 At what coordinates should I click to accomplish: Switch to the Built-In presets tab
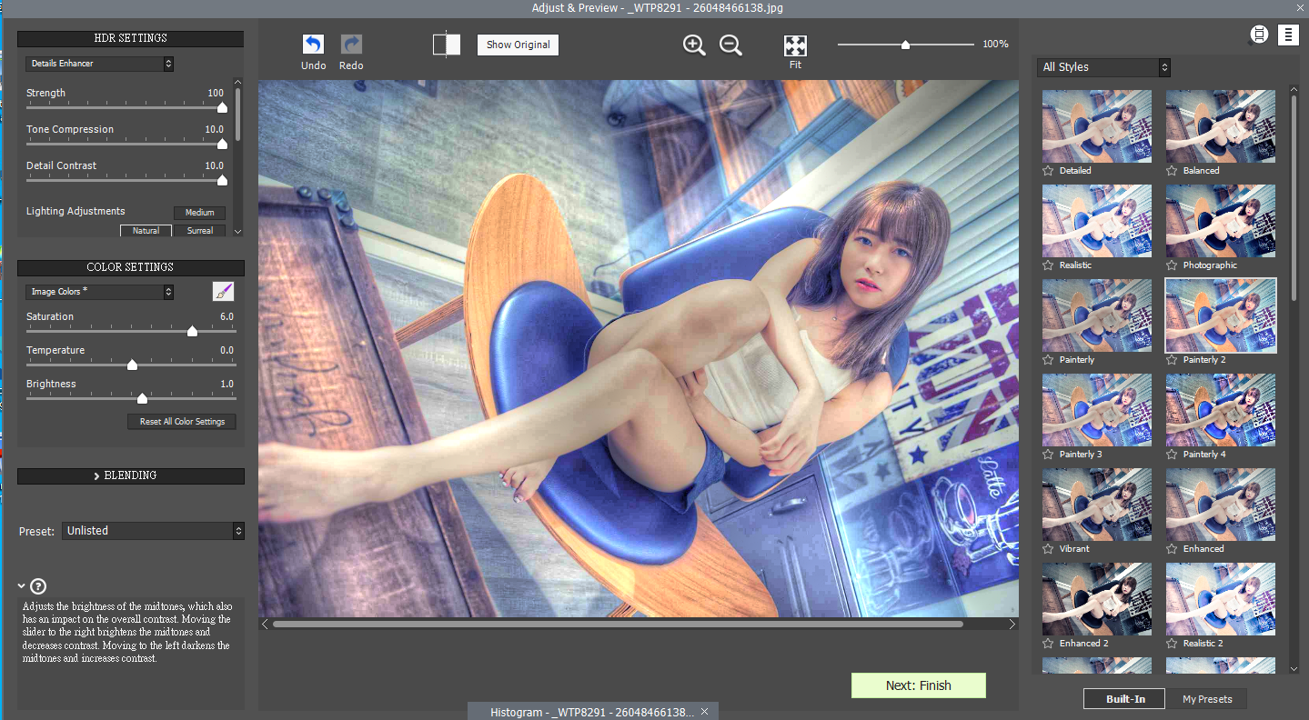click(x=1125, y=699)
